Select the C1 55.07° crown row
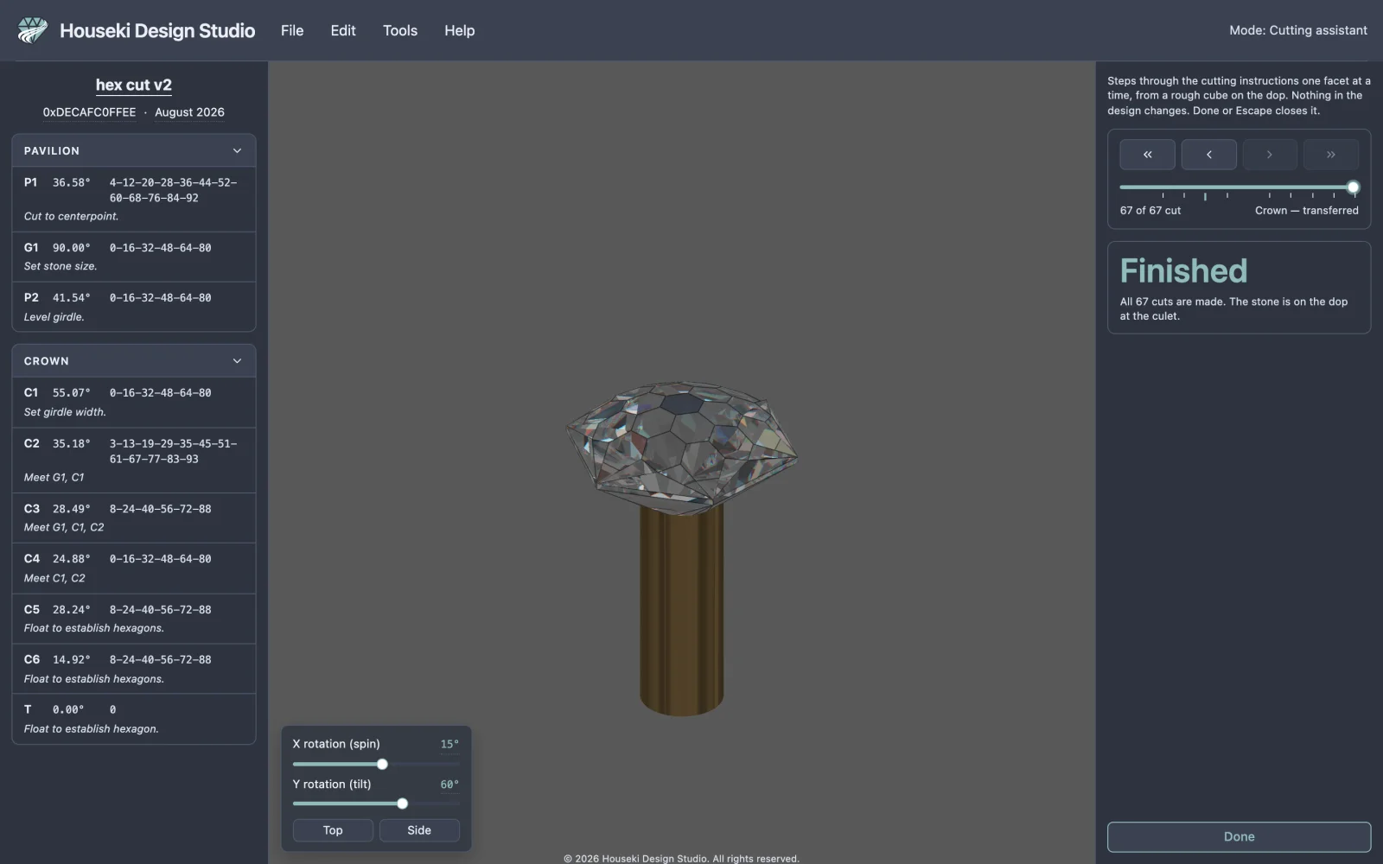1383x864 pixels. tap(134, 402)
